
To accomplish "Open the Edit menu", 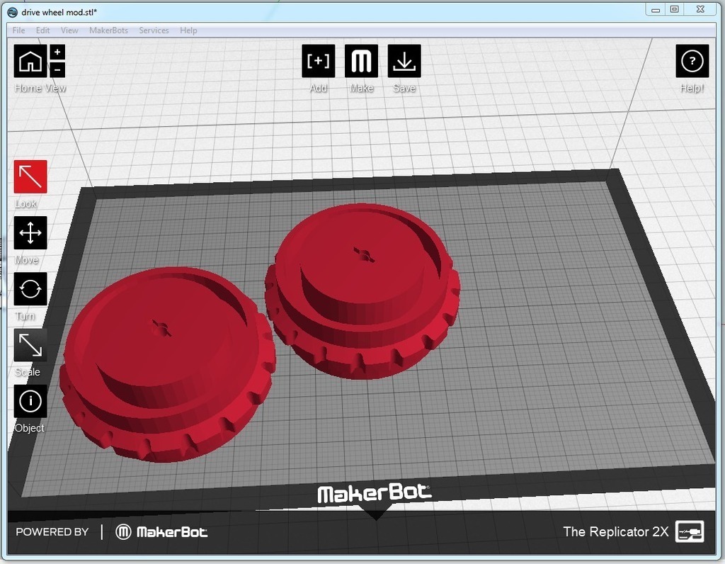I will click(x=42, y=30).
